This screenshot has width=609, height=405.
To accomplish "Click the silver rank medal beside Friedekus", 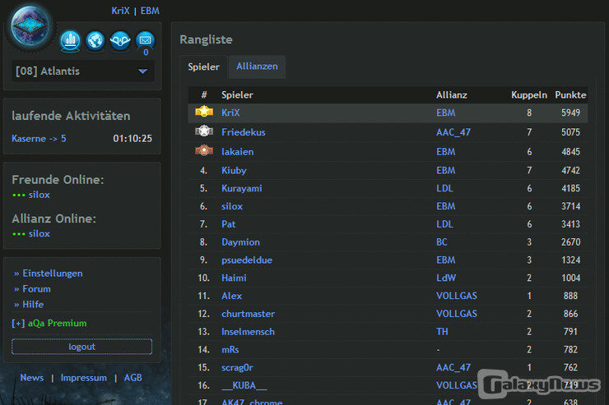I will (203, 131).
